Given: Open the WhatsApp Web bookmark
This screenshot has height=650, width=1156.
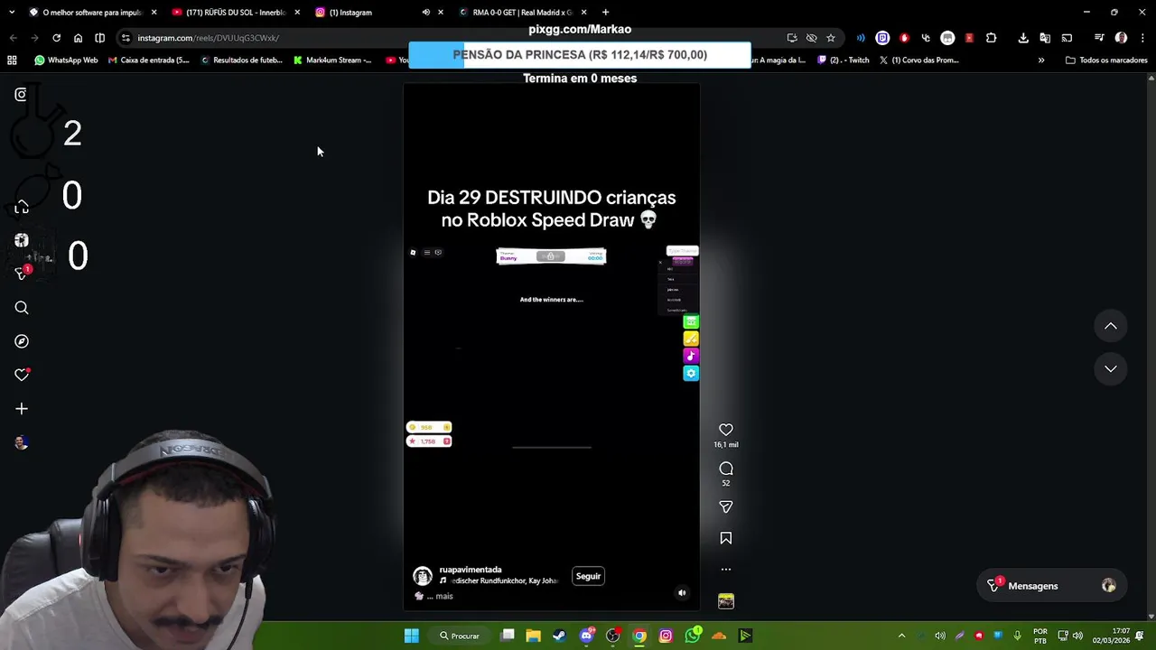Looking at the screenshot, I should click(66, 60).
